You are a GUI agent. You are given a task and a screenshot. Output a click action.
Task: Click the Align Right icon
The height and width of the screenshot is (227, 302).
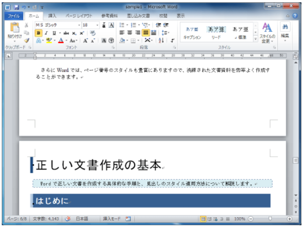point(138,33)
